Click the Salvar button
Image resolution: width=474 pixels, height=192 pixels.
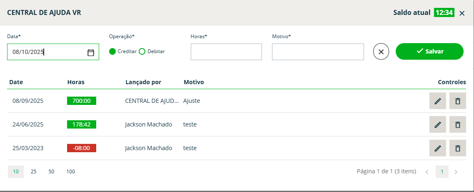click(429, 51)
